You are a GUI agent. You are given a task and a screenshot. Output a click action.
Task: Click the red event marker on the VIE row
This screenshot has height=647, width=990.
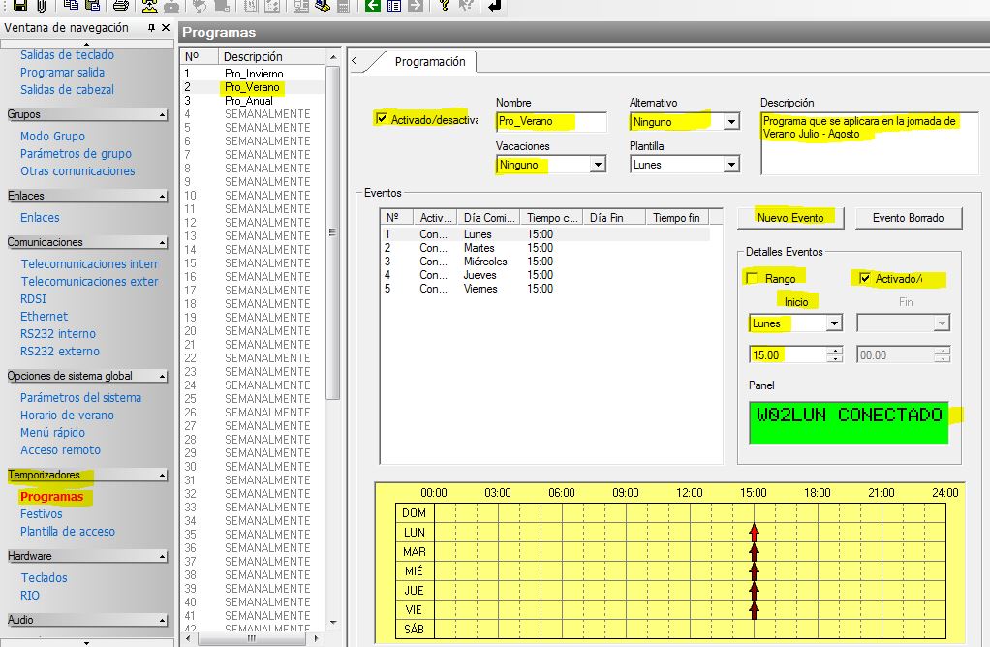[754, 610]
